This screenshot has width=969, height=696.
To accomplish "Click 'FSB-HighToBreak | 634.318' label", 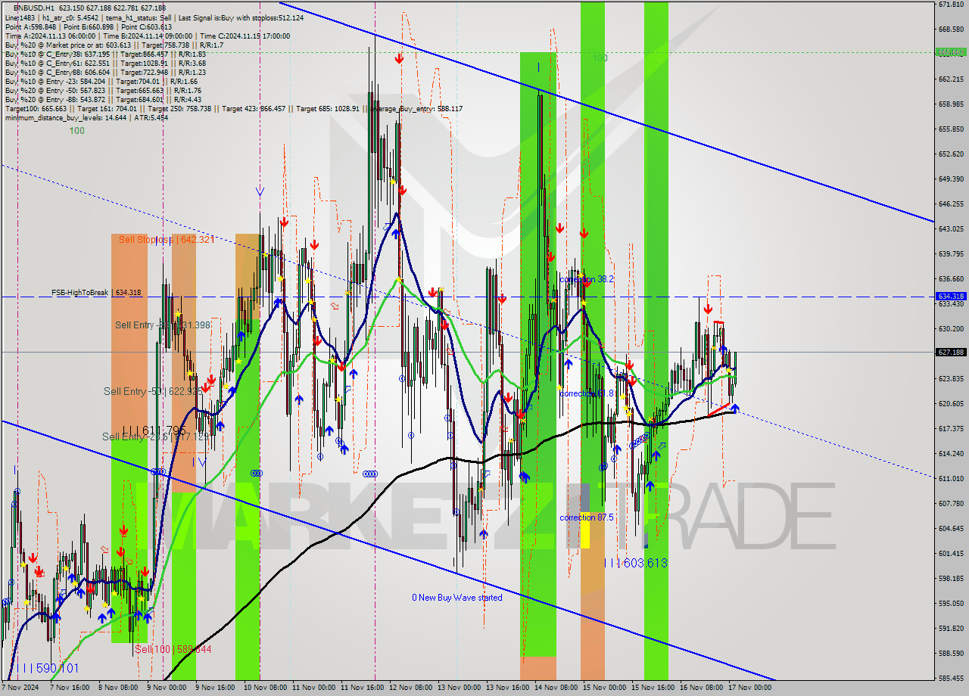I will [96, 293].
